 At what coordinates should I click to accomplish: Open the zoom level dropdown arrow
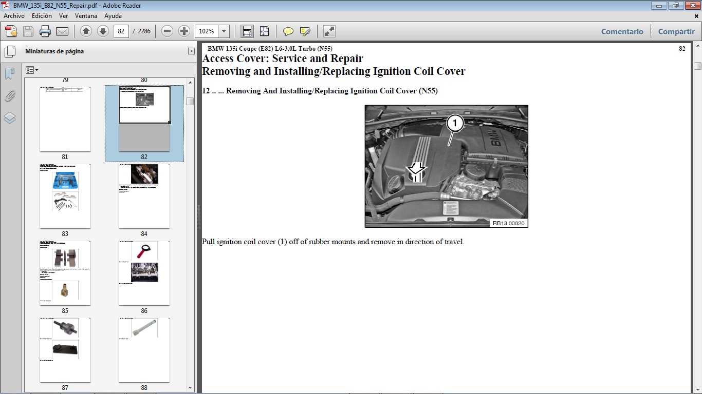coord(224,31)
